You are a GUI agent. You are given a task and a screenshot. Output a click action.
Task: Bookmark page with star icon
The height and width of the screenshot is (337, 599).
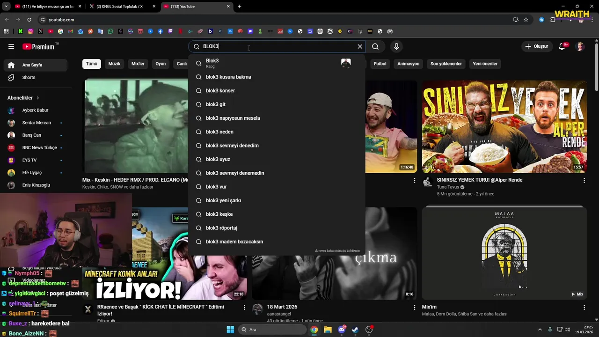coord(526,20)
